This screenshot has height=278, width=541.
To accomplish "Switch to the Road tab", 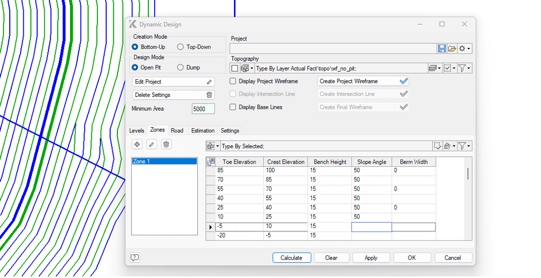I will click(177, 130).
